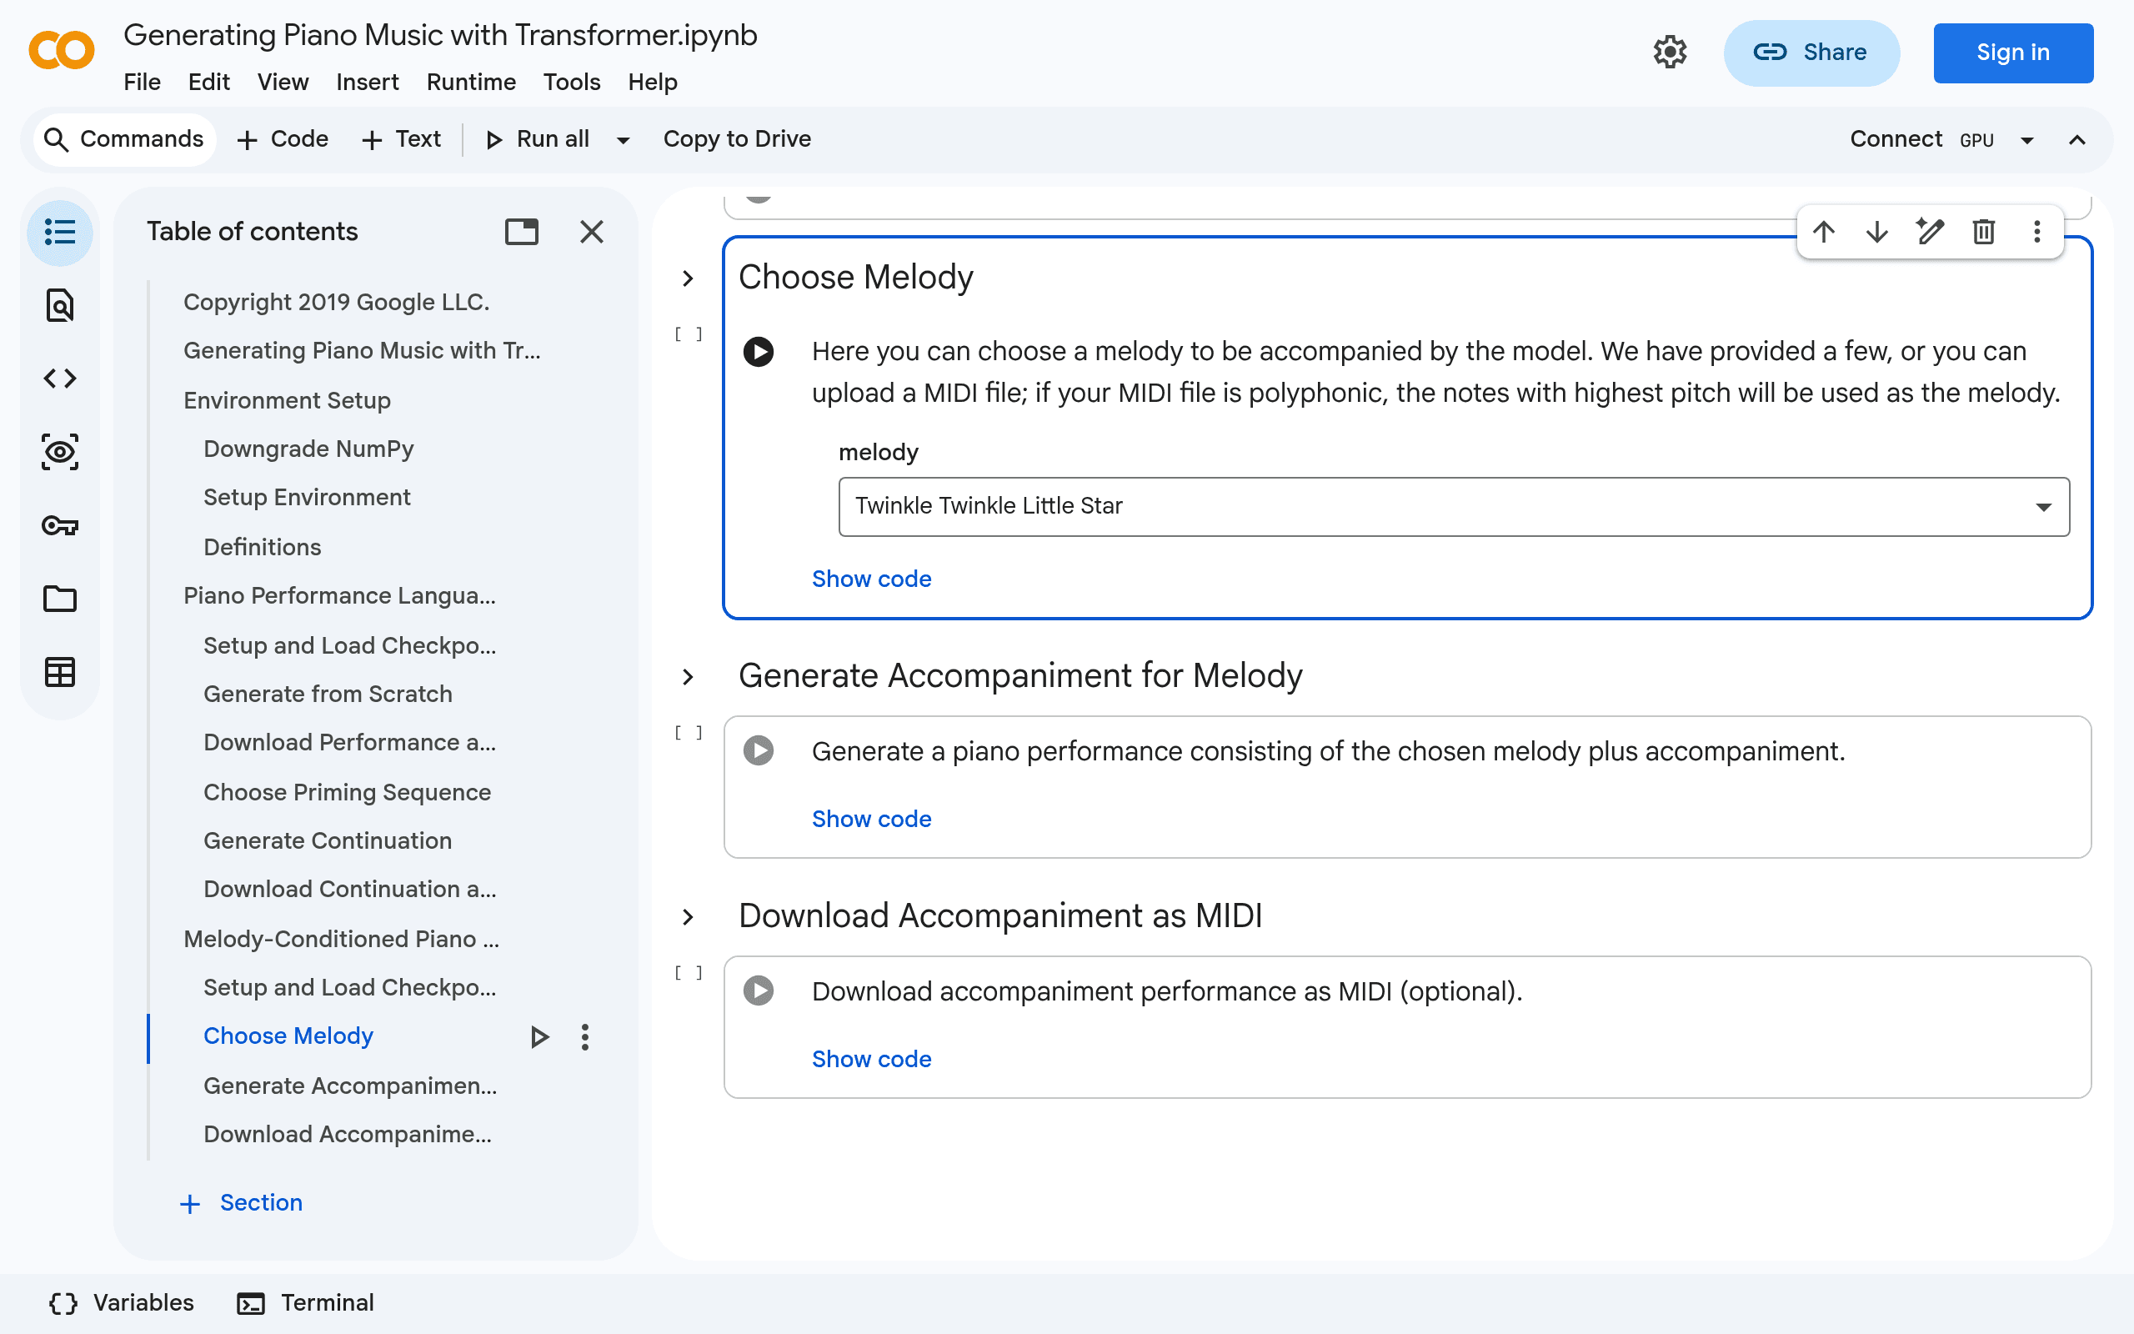This screenshot has height=1334, width=2134.
Task: Open Code snippets sidebar icon
Action: coord(60,379)
